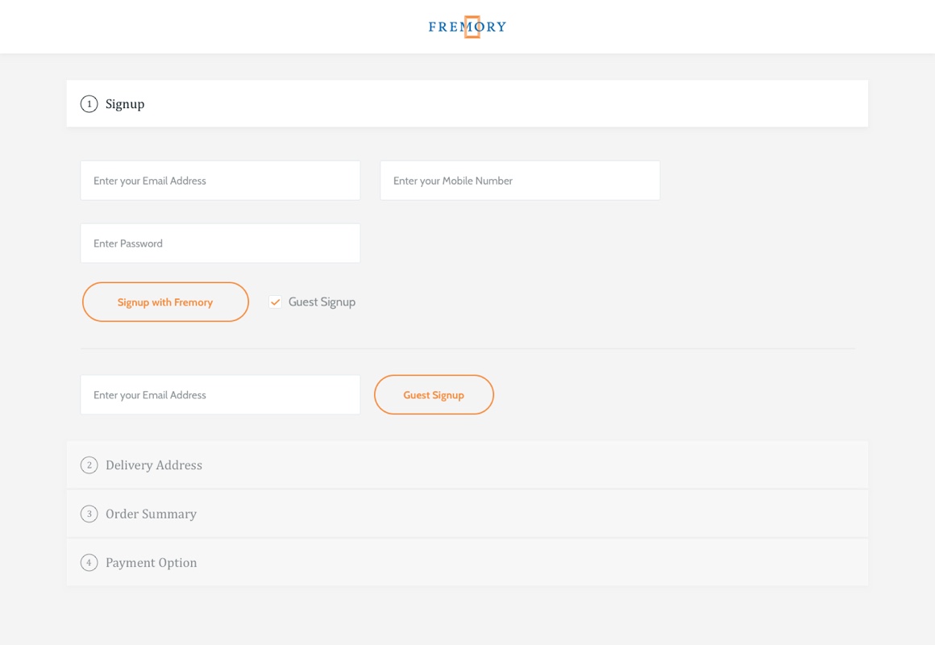Collapse the Signup section heading

pyautogui.click(x=125, y=104)
